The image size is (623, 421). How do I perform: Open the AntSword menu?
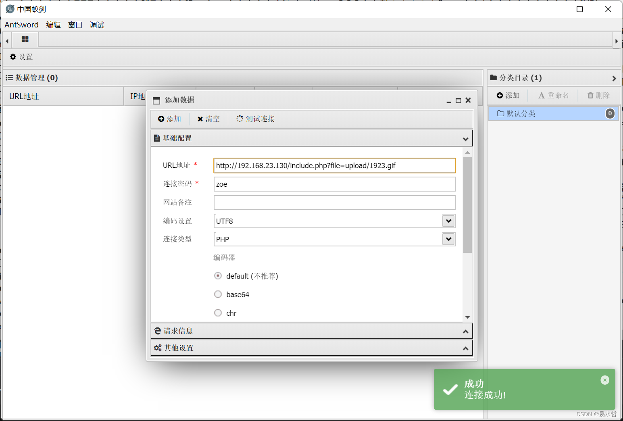(22, 25)
